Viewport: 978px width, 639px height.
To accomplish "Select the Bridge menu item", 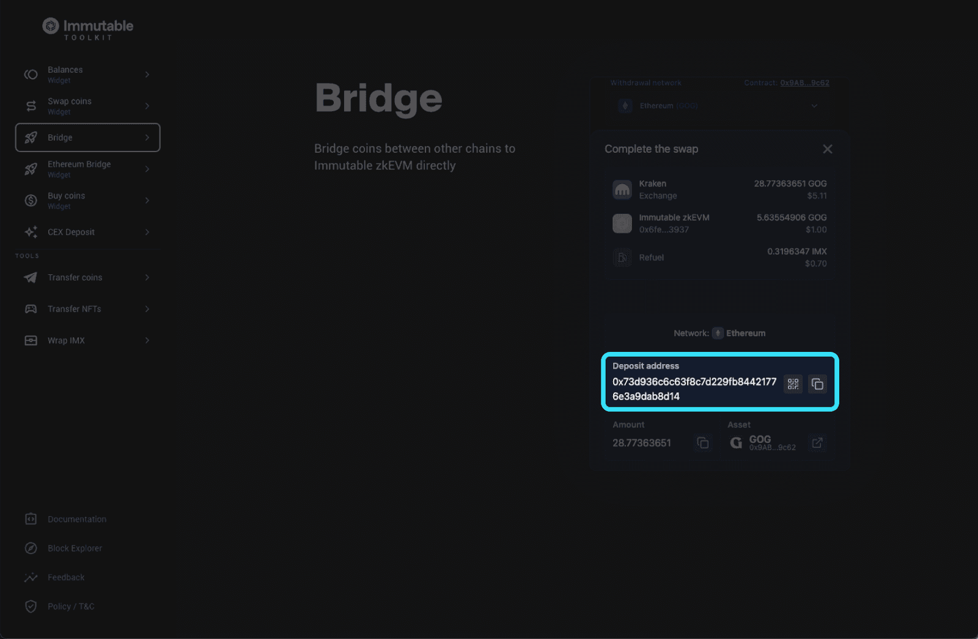I will [87, 137].
